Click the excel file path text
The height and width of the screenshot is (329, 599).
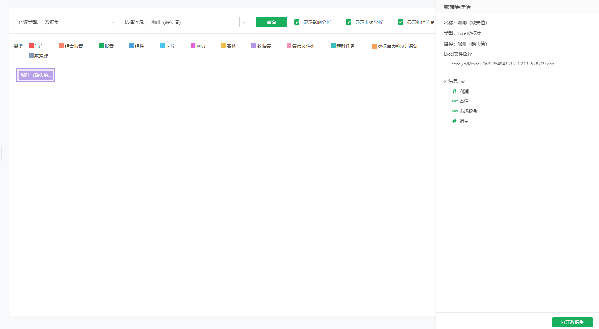point(503,64)
